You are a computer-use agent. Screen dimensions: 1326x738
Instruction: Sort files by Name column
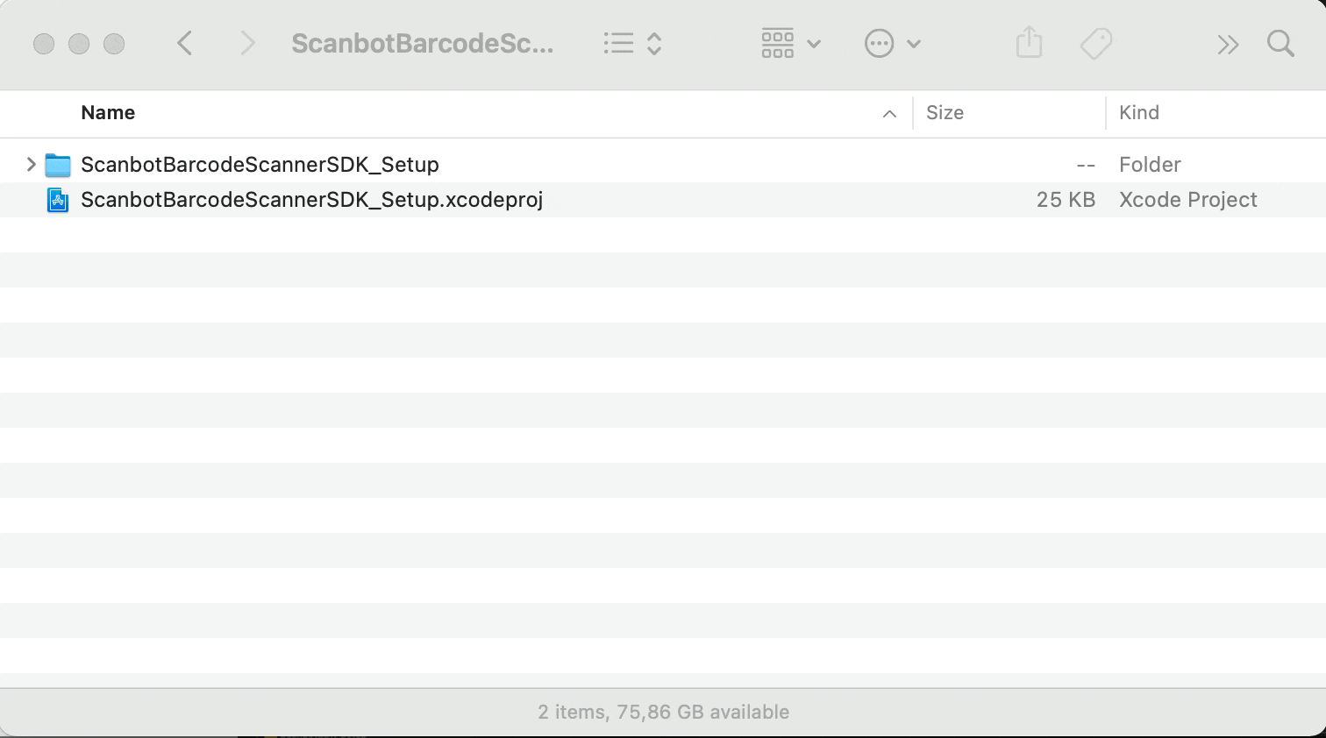pos(108,113)
